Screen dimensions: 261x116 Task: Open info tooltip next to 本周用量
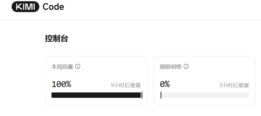pyautogui.click(x=78, y=67)
